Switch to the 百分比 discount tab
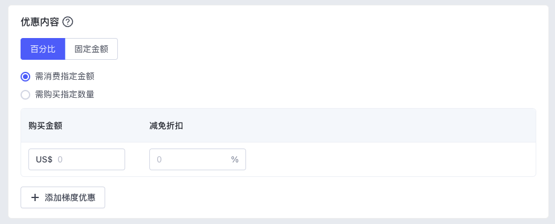Viewport: 555px width, 224px height. click(43, 49)
